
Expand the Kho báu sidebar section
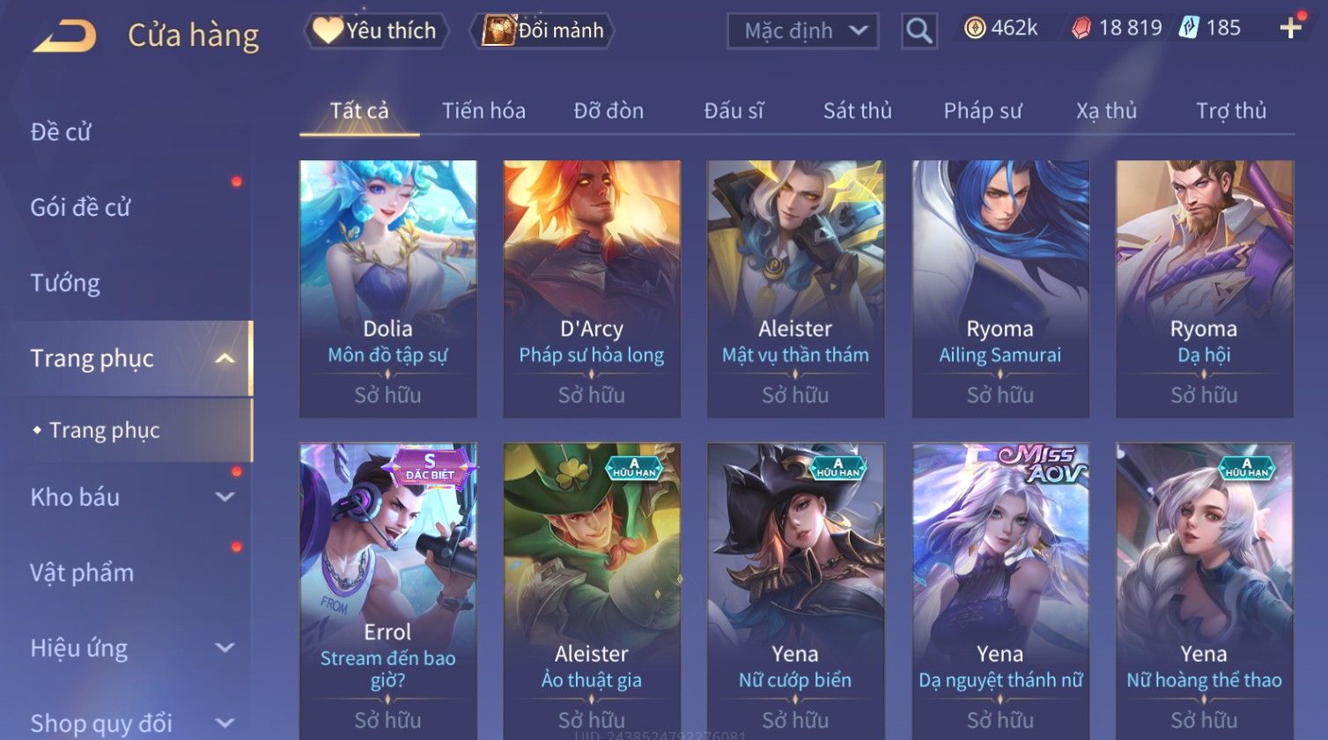(225, 497)
